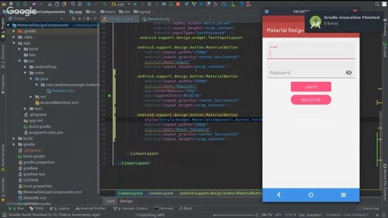Collapse the src folder

tap(19, 61)
